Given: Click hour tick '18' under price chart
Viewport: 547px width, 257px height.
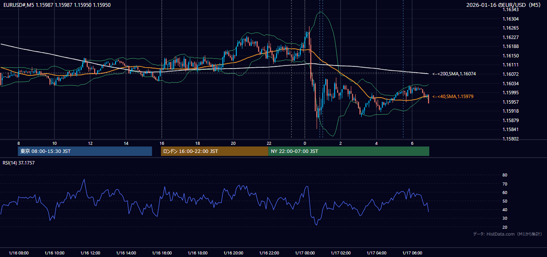Looking at the screenshot, I should pos(197,143).
